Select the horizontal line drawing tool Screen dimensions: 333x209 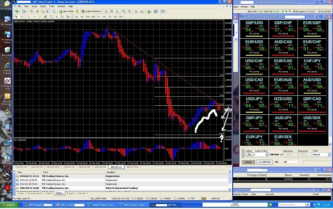click(35, 16)
